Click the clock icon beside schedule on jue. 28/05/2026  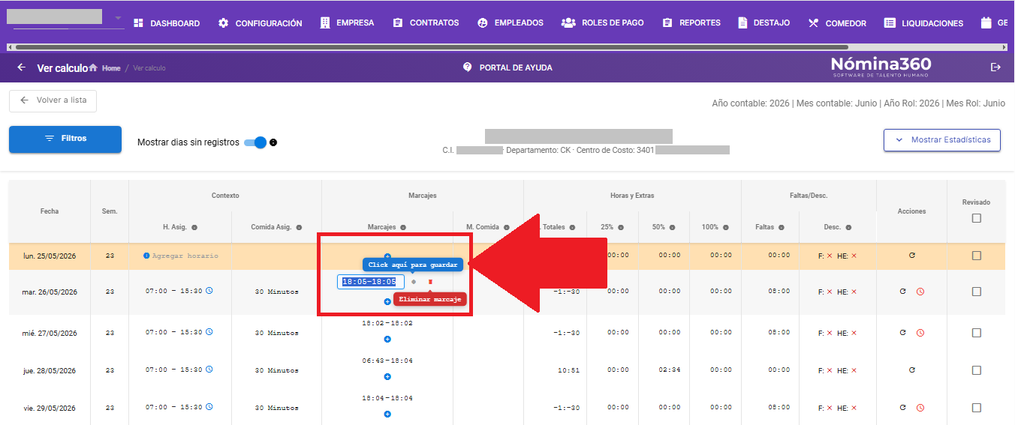point(209,369)
